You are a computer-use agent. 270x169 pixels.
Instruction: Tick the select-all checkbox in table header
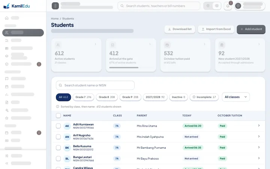click(58, 116)
